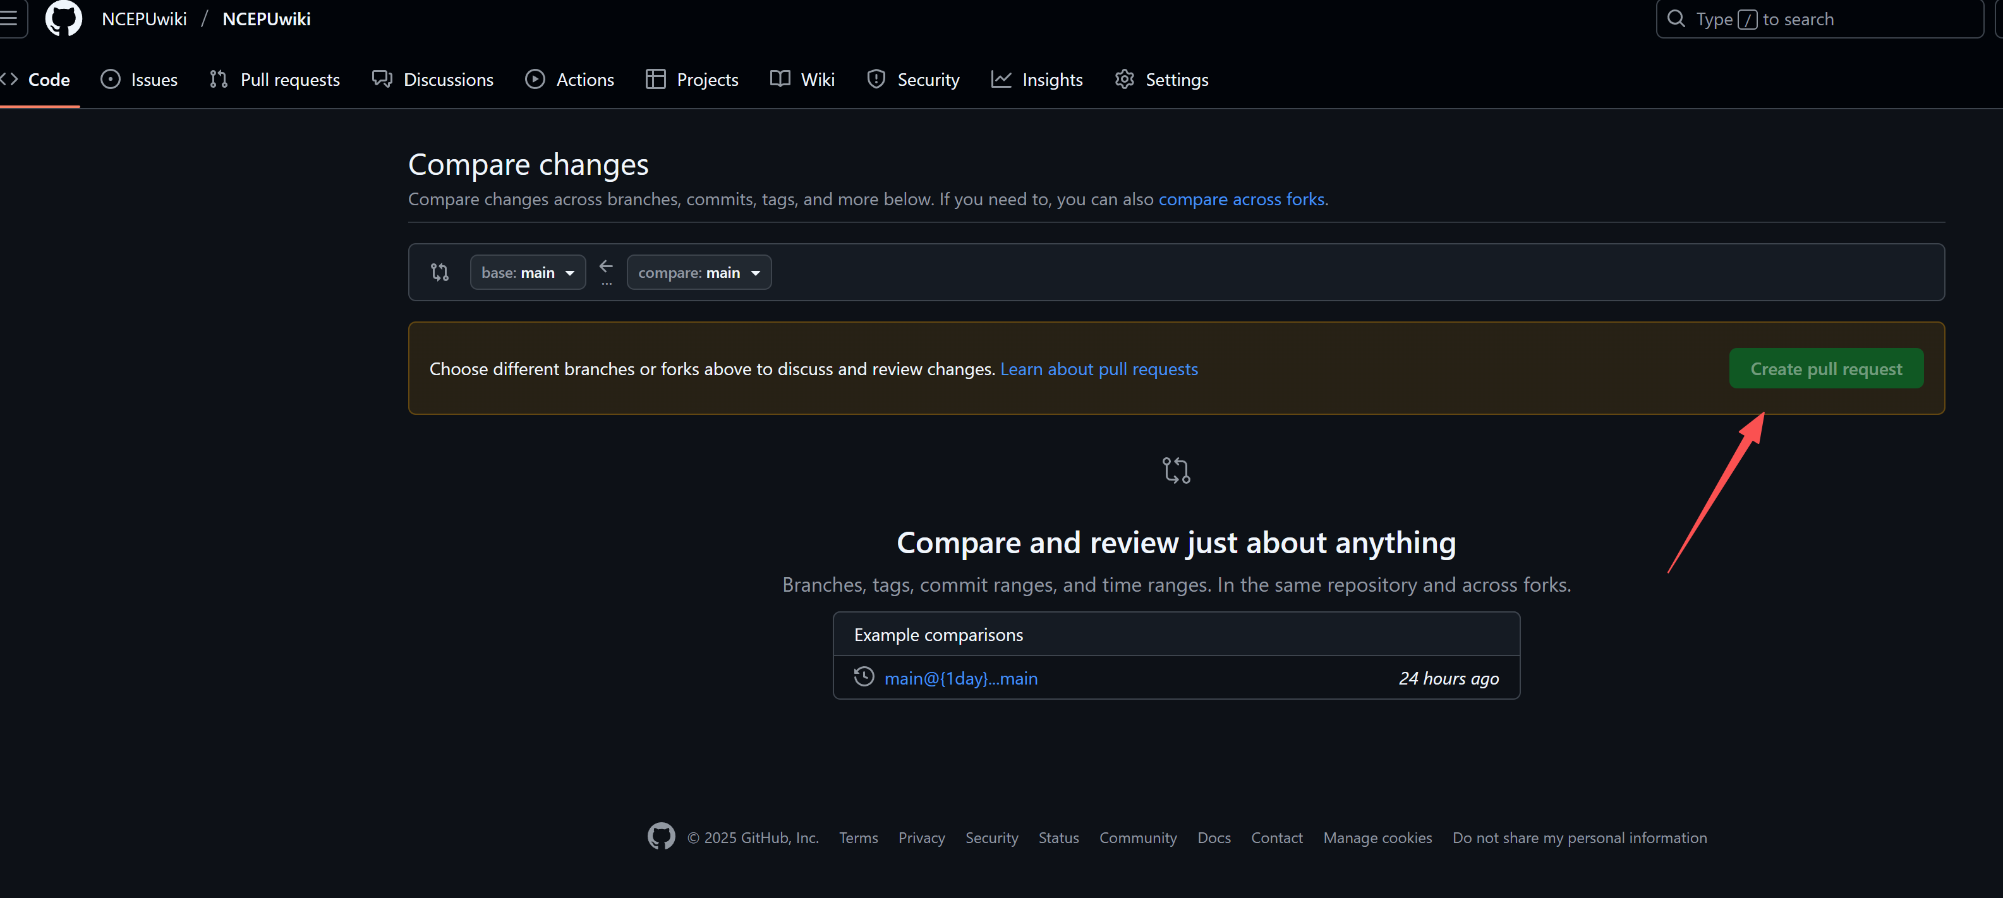The height and width of the screenshot is (898, 2003).
Task: Click the branch swap arrows icon
Action: tap(439, 272)
